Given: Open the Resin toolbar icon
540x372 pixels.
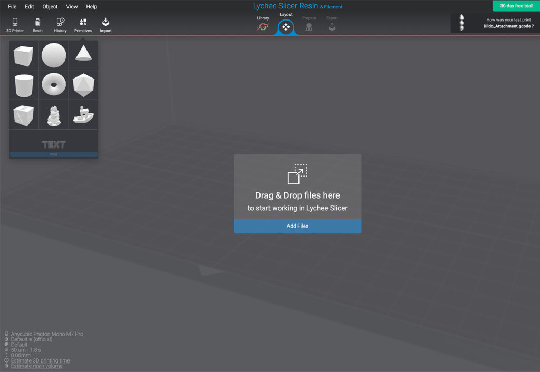Looking at the screenshot, I should (x=37, y=25).
